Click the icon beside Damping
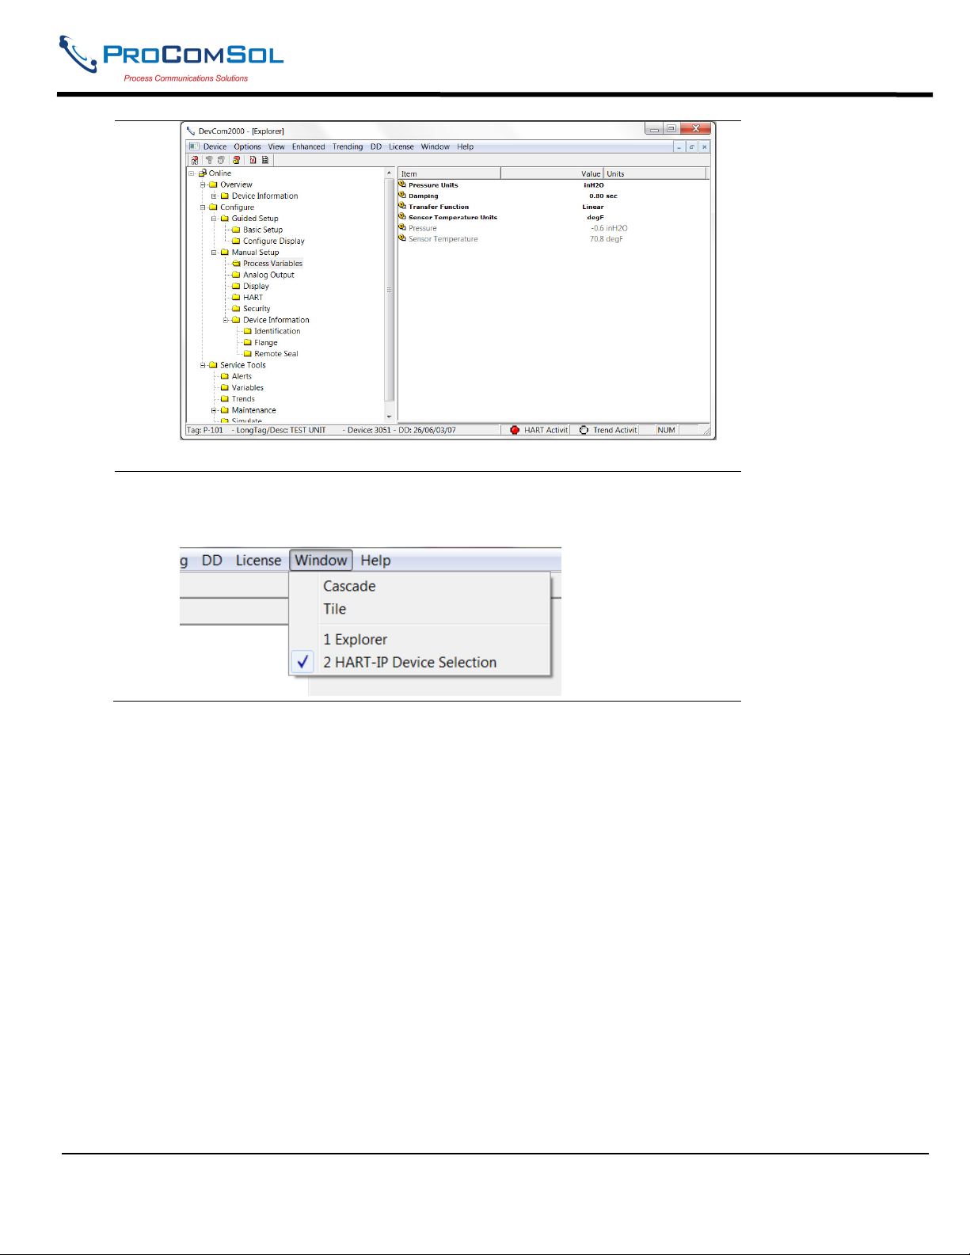This screenshot has height=1255, width=970. (x=402, y=195)
